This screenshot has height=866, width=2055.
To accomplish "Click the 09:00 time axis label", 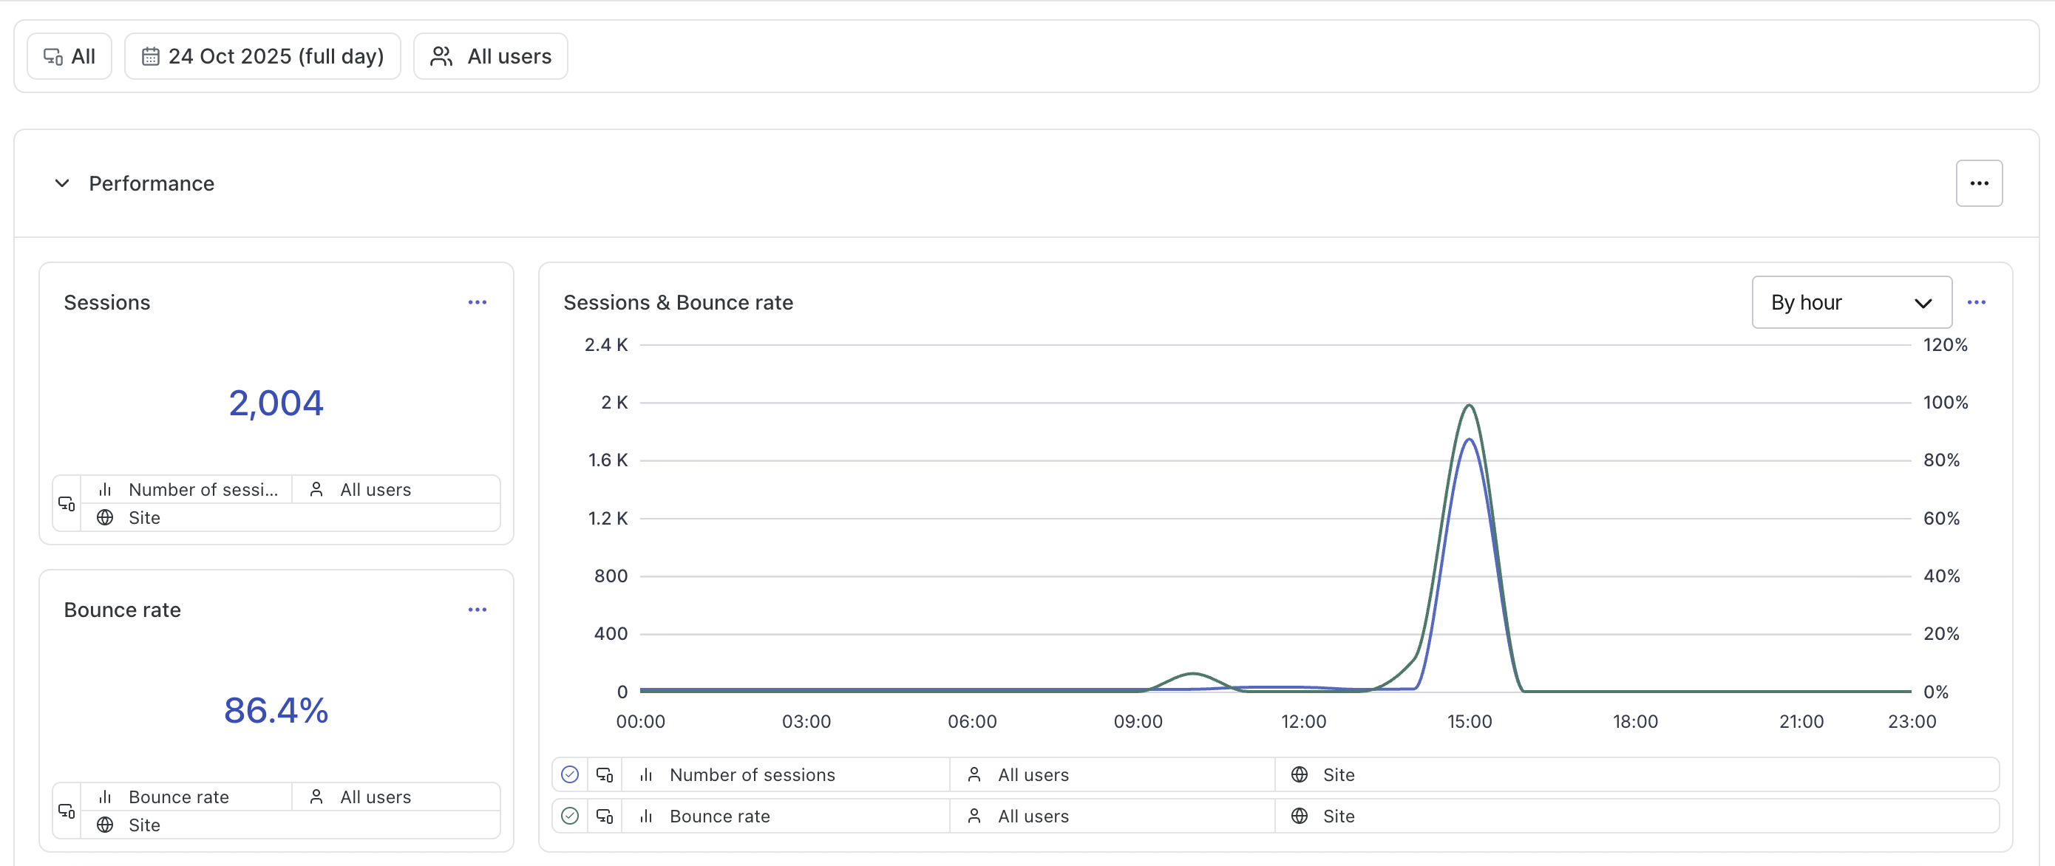I will pyautogui.click(x=1138, y=722).
